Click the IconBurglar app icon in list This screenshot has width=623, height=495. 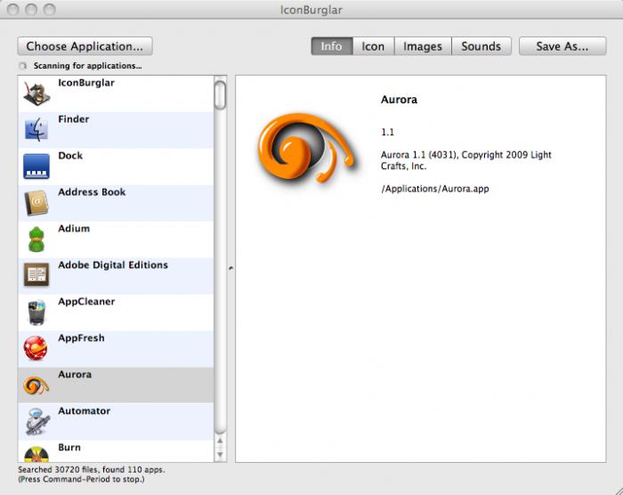tap(36, 93)
